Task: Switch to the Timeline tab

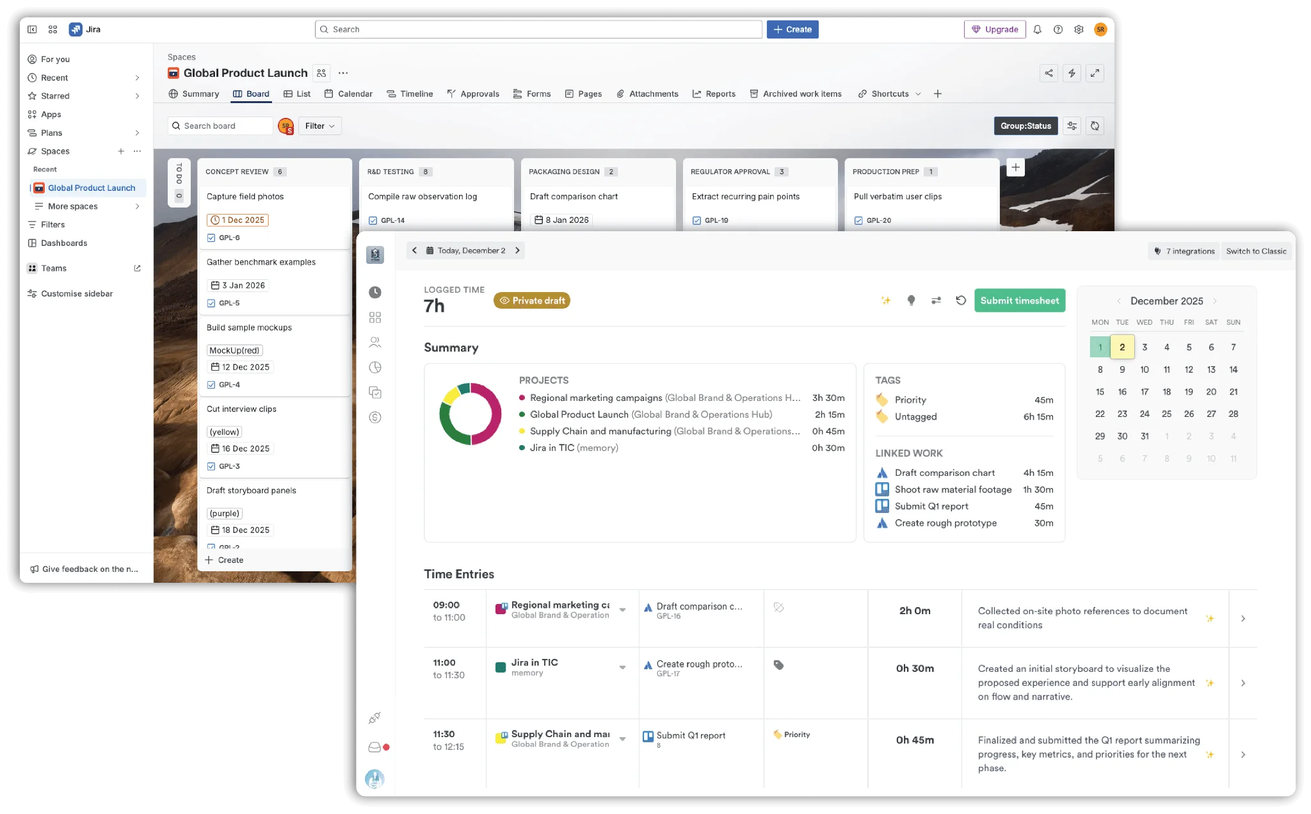Action: 410,94
